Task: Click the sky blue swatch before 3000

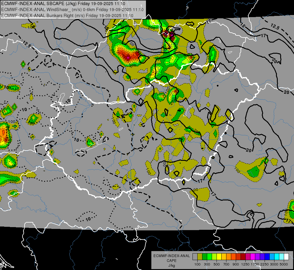Action: coord(272,257)
